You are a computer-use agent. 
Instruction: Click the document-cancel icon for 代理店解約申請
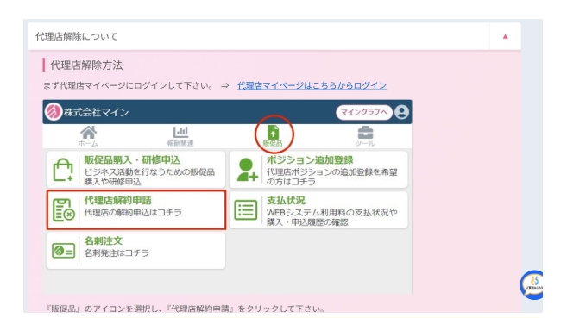point(63,210)
